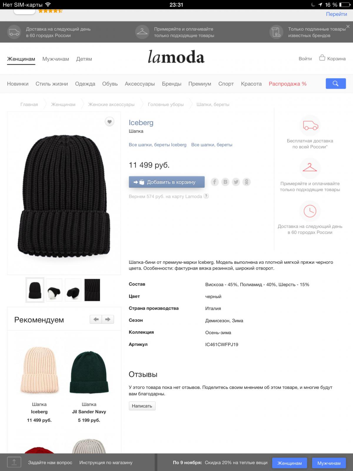Viewport: 353px width, 471px height.
Task: Share product on Twitter
Action: pyautogui.click(x=236, y=182)
